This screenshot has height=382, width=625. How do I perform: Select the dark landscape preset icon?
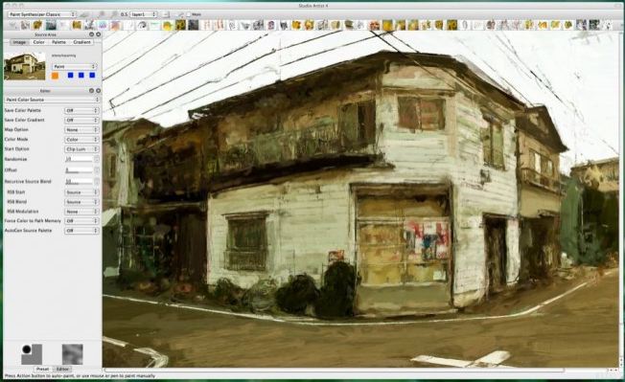(x=51, y=26)
